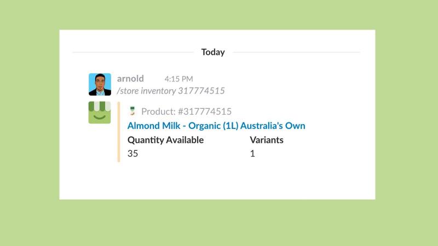Click the 4:15 PM message timestamp
The width and height of the screenshot is (438, 246).
(179, 79)
